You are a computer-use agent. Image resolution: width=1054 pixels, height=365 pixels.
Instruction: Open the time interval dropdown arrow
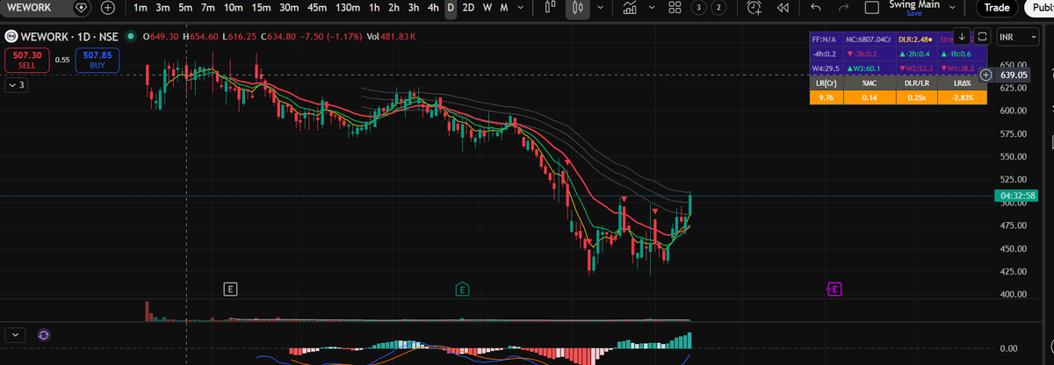click(x=522, y=8)
